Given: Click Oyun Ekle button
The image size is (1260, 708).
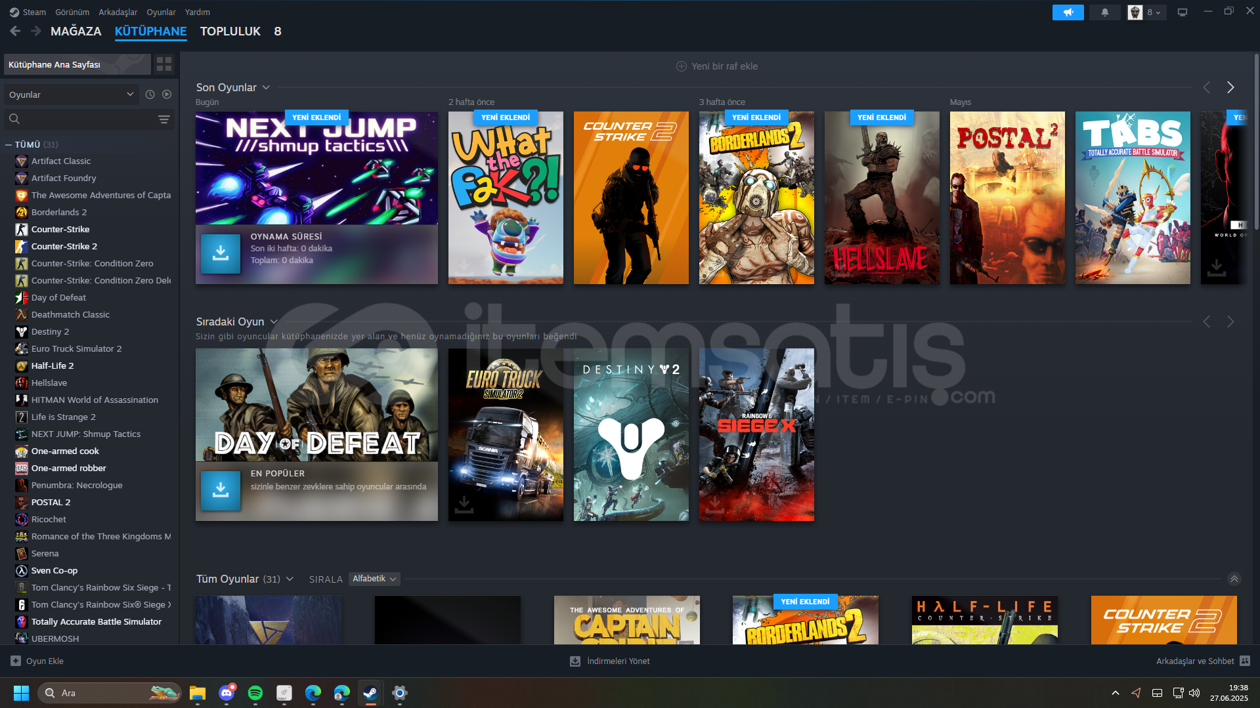Looking at the screenshot, I should tap(37, 661).
